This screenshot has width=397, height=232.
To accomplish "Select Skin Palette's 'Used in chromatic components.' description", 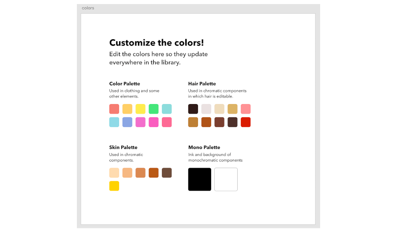I will coord(126,158).
